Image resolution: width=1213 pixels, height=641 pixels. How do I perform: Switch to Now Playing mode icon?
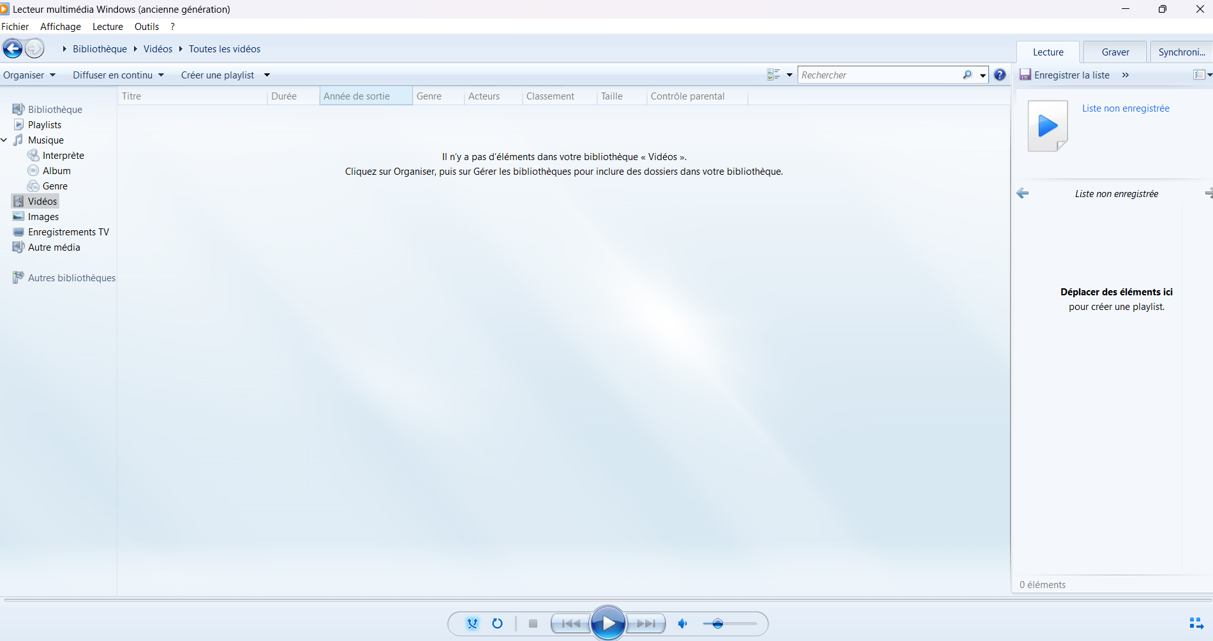(1196, 623)
